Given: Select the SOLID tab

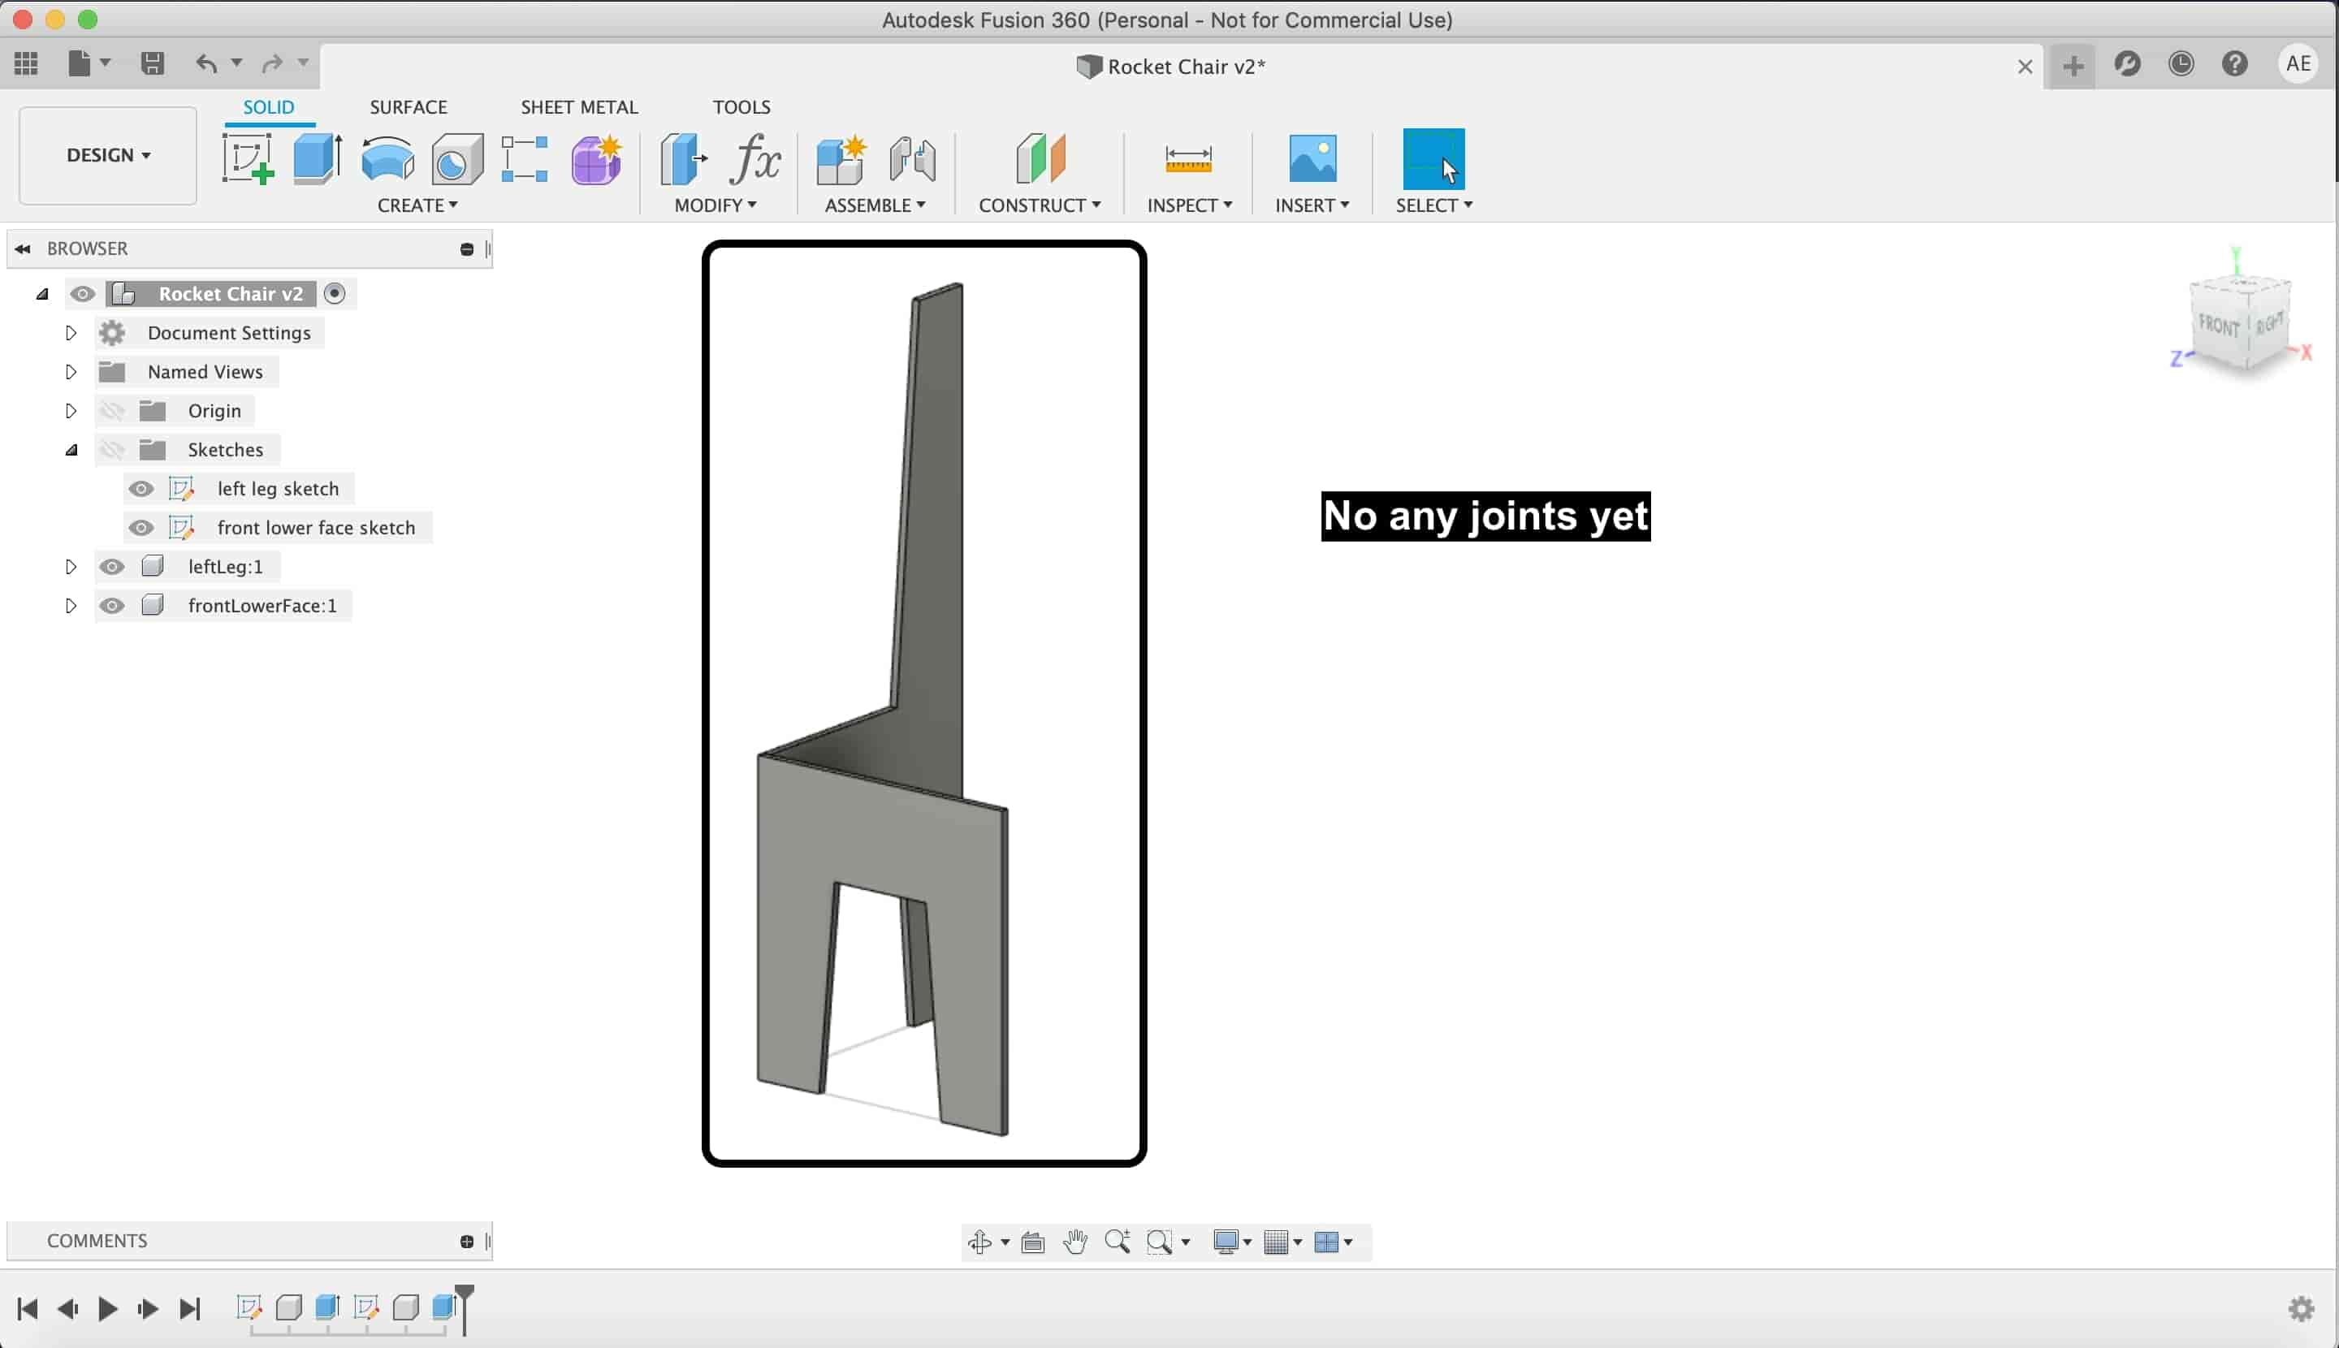Looking at the screenshot, I should (x=269, y=106).
